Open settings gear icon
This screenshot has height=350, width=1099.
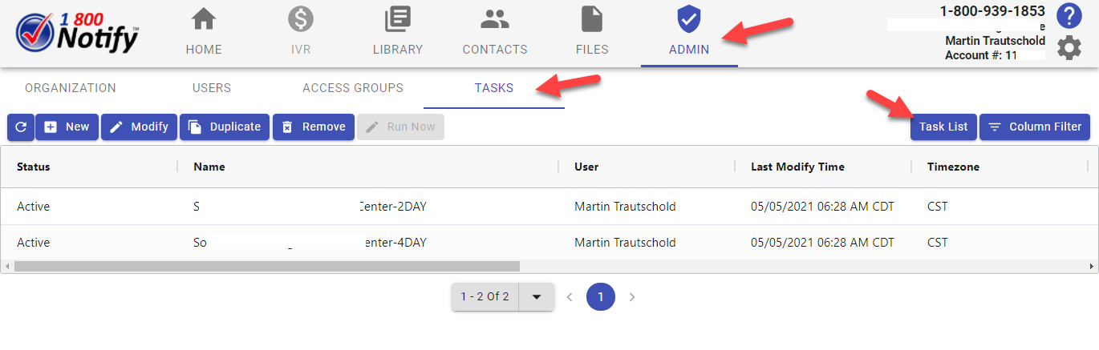[1069, 48]
